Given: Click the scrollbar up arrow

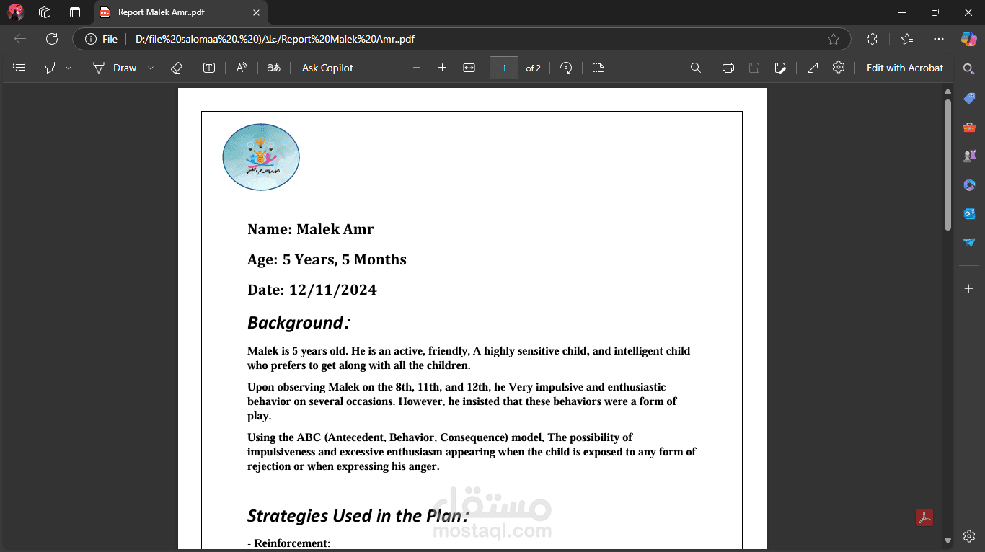Looking at the screenshot, I should pos(948,92).
